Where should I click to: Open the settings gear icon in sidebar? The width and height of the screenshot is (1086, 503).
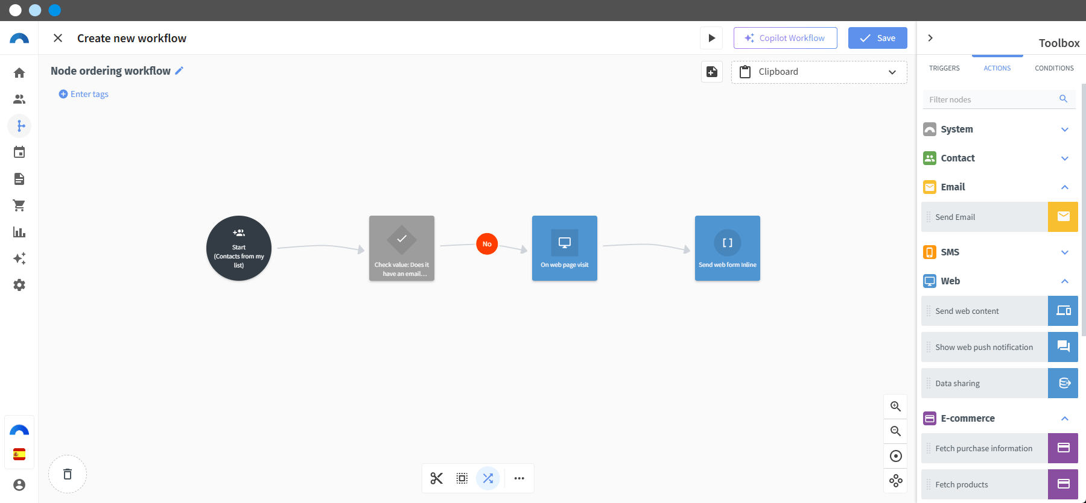tap(19, 285)
